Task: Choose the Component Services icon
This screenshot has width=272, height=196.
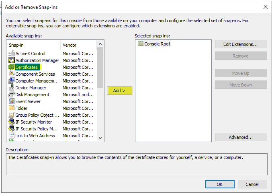Action: click(11, 74)
